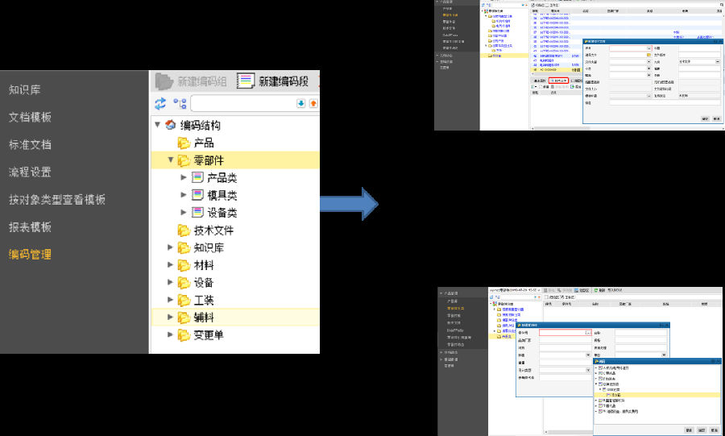Click the refresh arrows icon above tree
Viewport: 725px width, 436px height.
point(160,104)
